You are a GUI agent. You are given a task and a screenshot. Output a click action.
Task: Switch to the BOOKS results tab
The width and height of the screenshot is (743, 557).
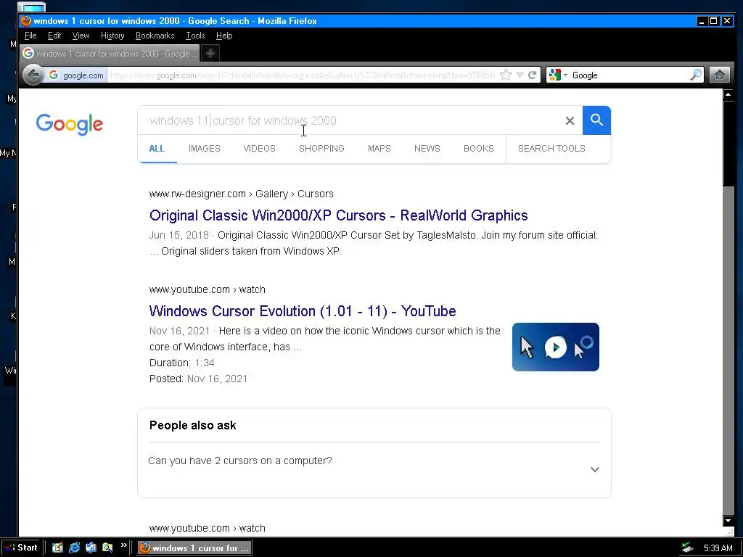[479, 148]
